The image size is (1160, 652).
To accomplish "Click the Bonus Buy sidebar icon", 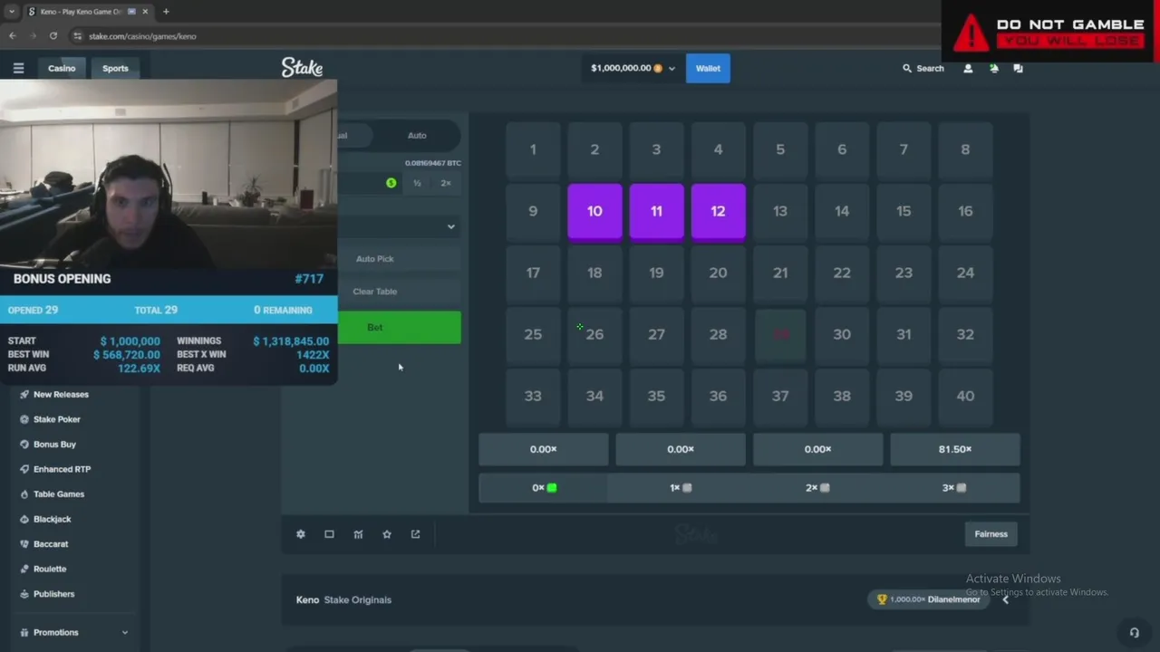I will click(24, 444).
